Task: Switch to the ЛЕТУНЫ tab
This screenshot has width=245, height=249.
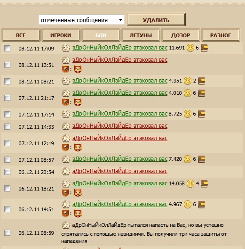Action: (141, 35)
